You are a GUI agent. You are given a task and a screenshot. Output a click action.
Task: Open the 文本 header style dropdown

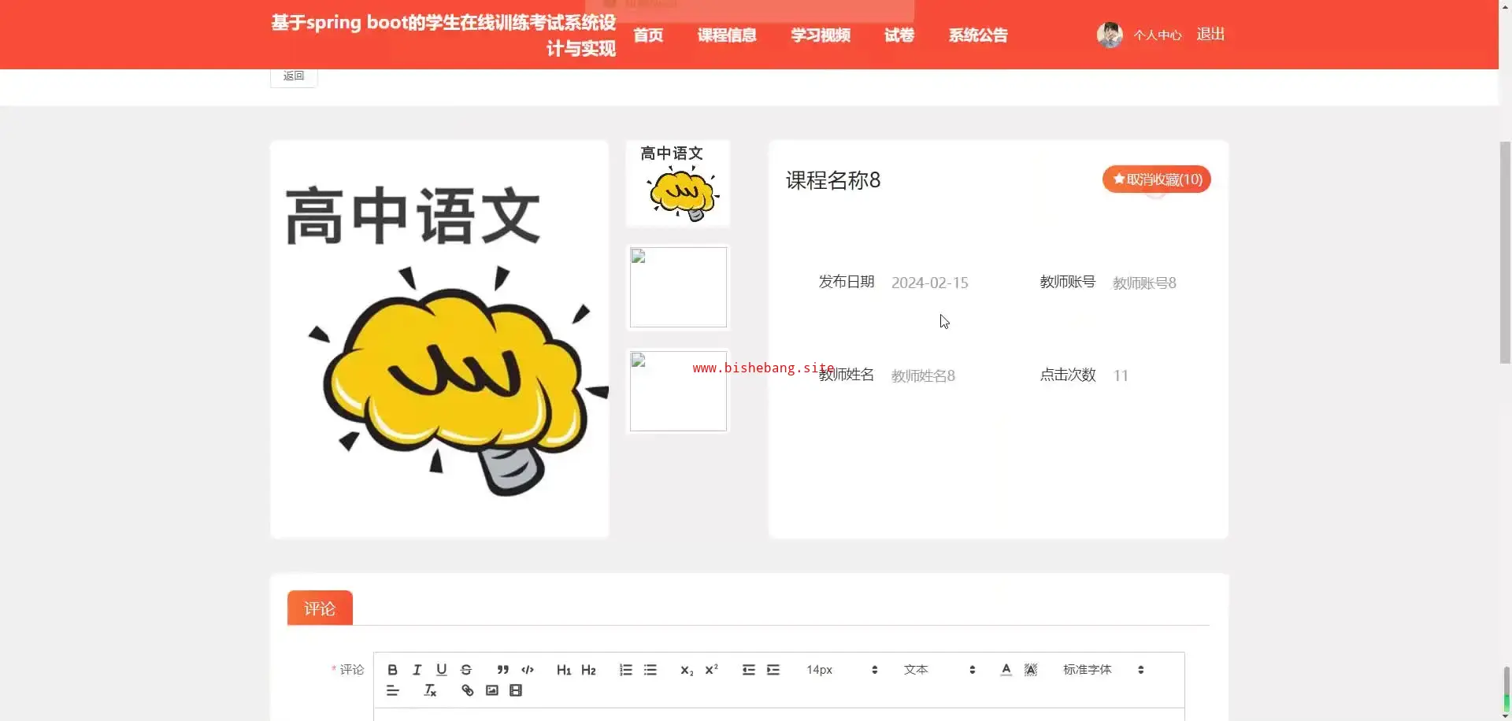click(940, 670)
